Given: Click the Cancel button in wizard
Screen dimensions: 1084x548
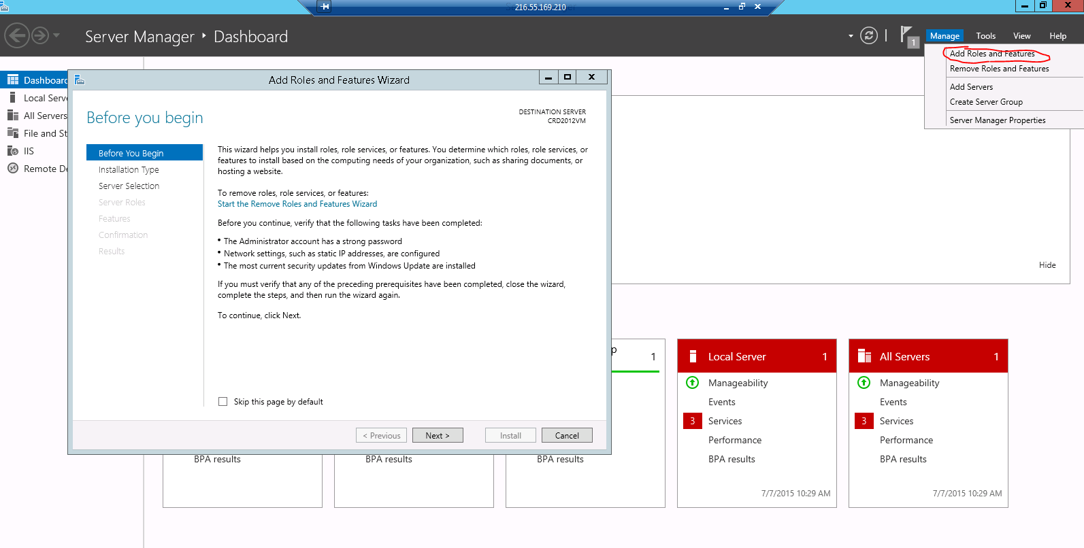Looking at the screenshot, I should [x=567, y=435].
